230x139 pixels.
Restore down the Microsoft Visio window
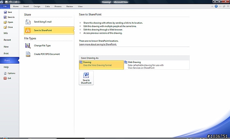pos(220,1)
